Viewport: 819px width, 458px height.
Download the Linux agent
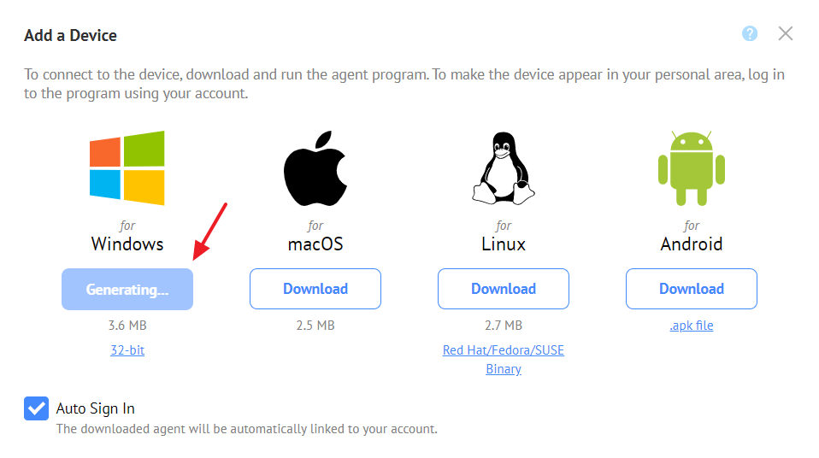(504, 289)
